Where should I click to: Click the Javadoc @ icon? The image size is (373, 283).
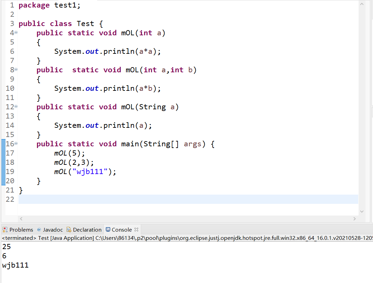click(x=39, y=230)
